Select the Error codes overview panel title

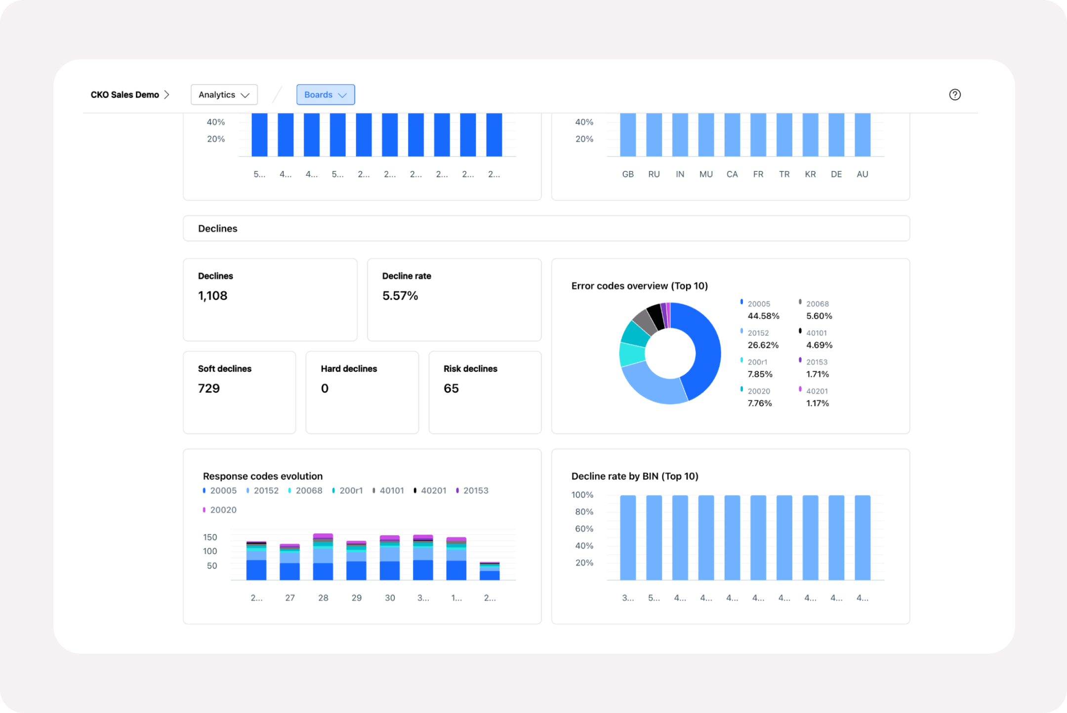pyautogui.click(x=640, y=286)
